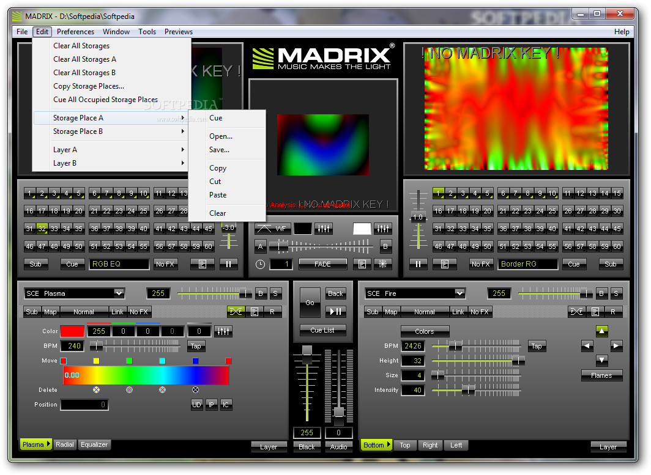Screen dimensions: 651x475
Task: Toggle the Link button in Fire panel
Action: (x=458, y=312)
